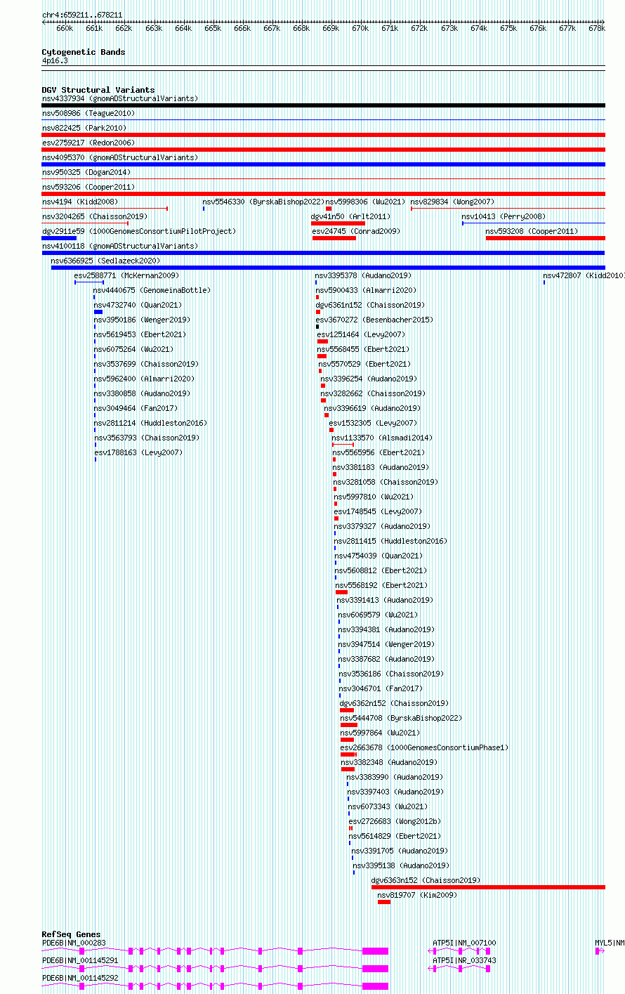Click the red bar under nsv819707

coord(384,902)
